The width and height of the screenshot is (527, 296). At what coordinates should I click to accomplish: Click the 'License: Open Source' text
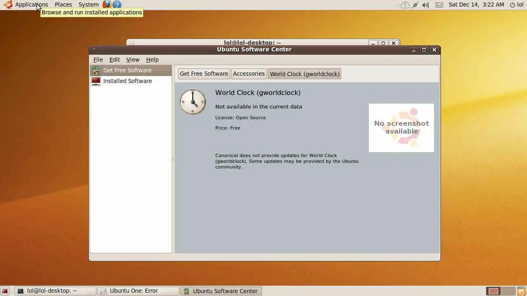pos(240,118)
